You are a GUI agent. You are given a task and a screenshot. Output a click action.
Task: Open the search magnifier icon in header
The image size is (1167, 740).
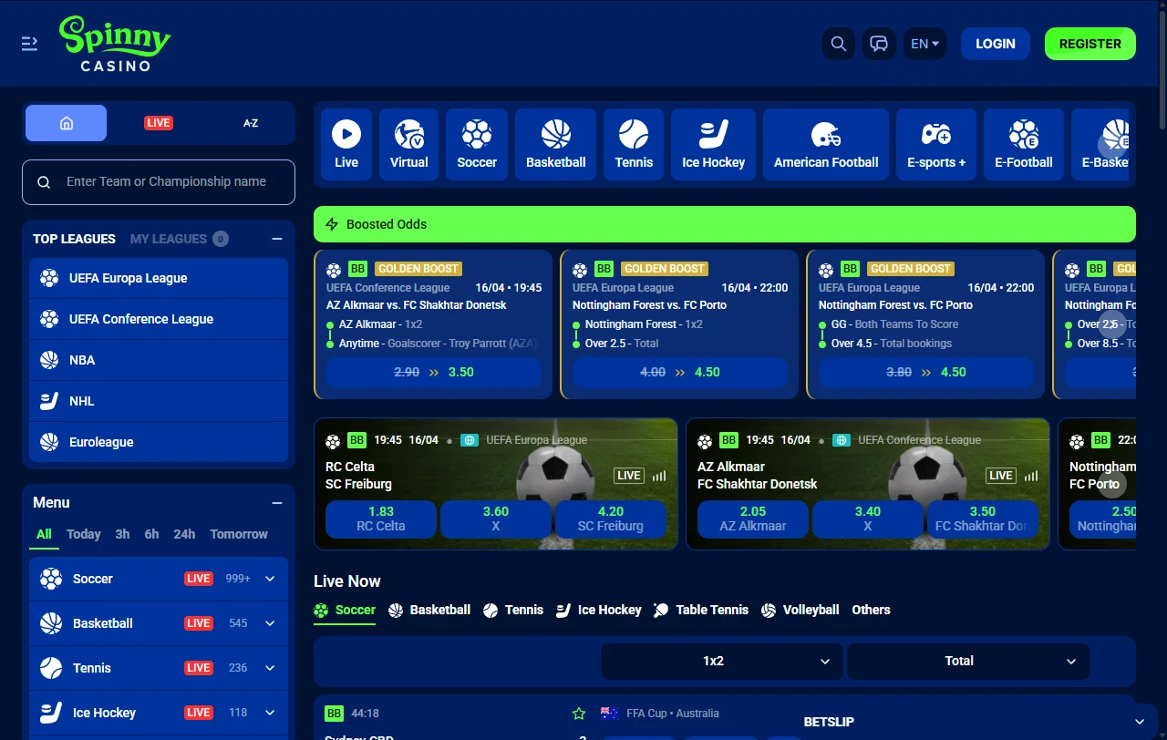point(839,44)
